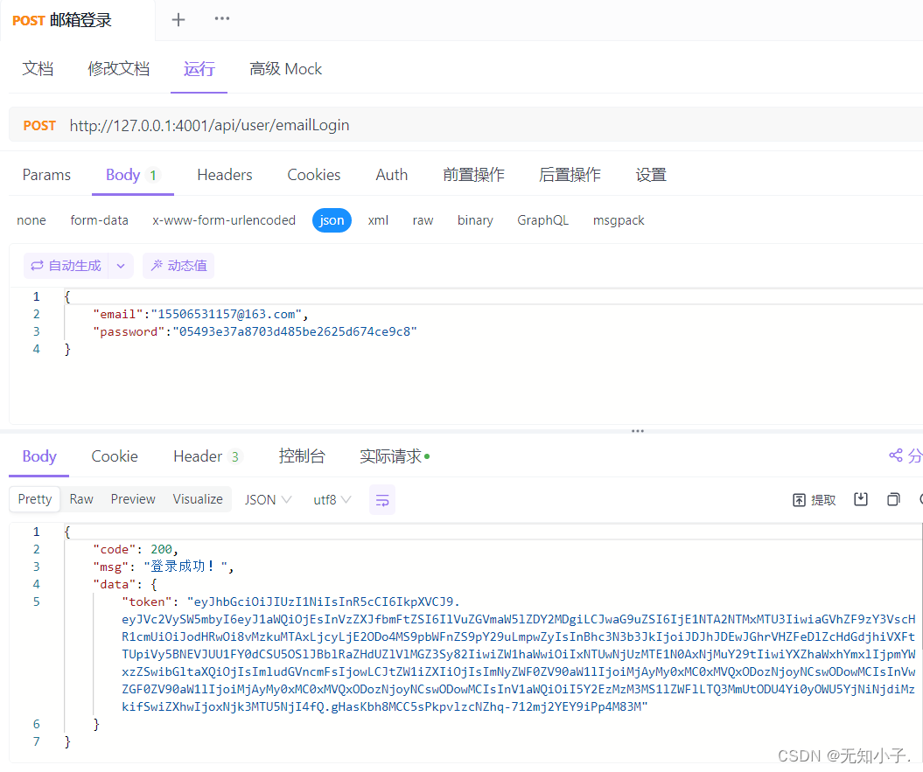Open the response Header tab
The width and height of the screenshot is (923, 772).
(206, 456)
